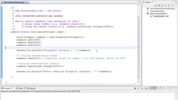Terminate the running program in Console
178x100 pixels.
tap(135, 88)
